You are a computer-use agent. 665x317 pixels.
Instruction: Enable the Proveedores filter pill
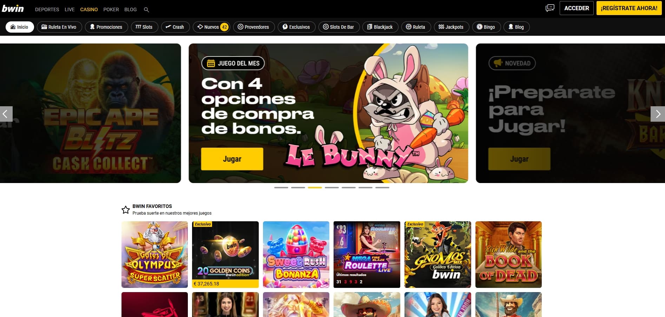click(254, 27)
